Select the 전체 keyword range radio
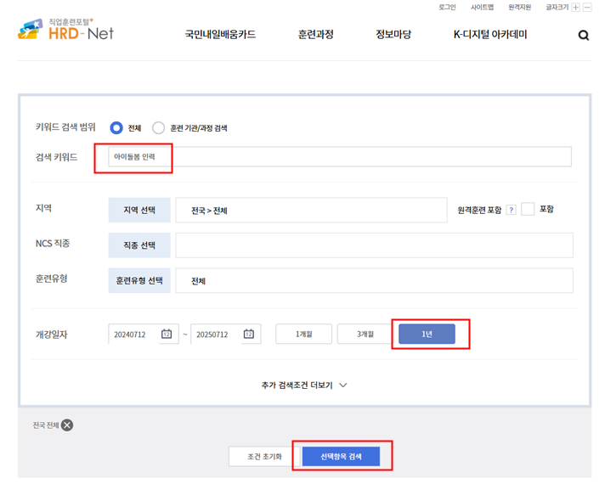Image resolution: width=605 pixels, height=484 pixels. [x=116, y=127]
